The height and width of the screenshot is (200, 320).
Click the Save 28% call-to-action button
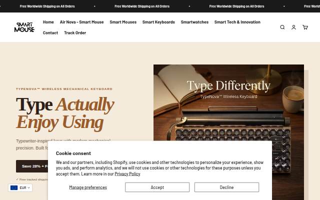click(x=32, y=166)
